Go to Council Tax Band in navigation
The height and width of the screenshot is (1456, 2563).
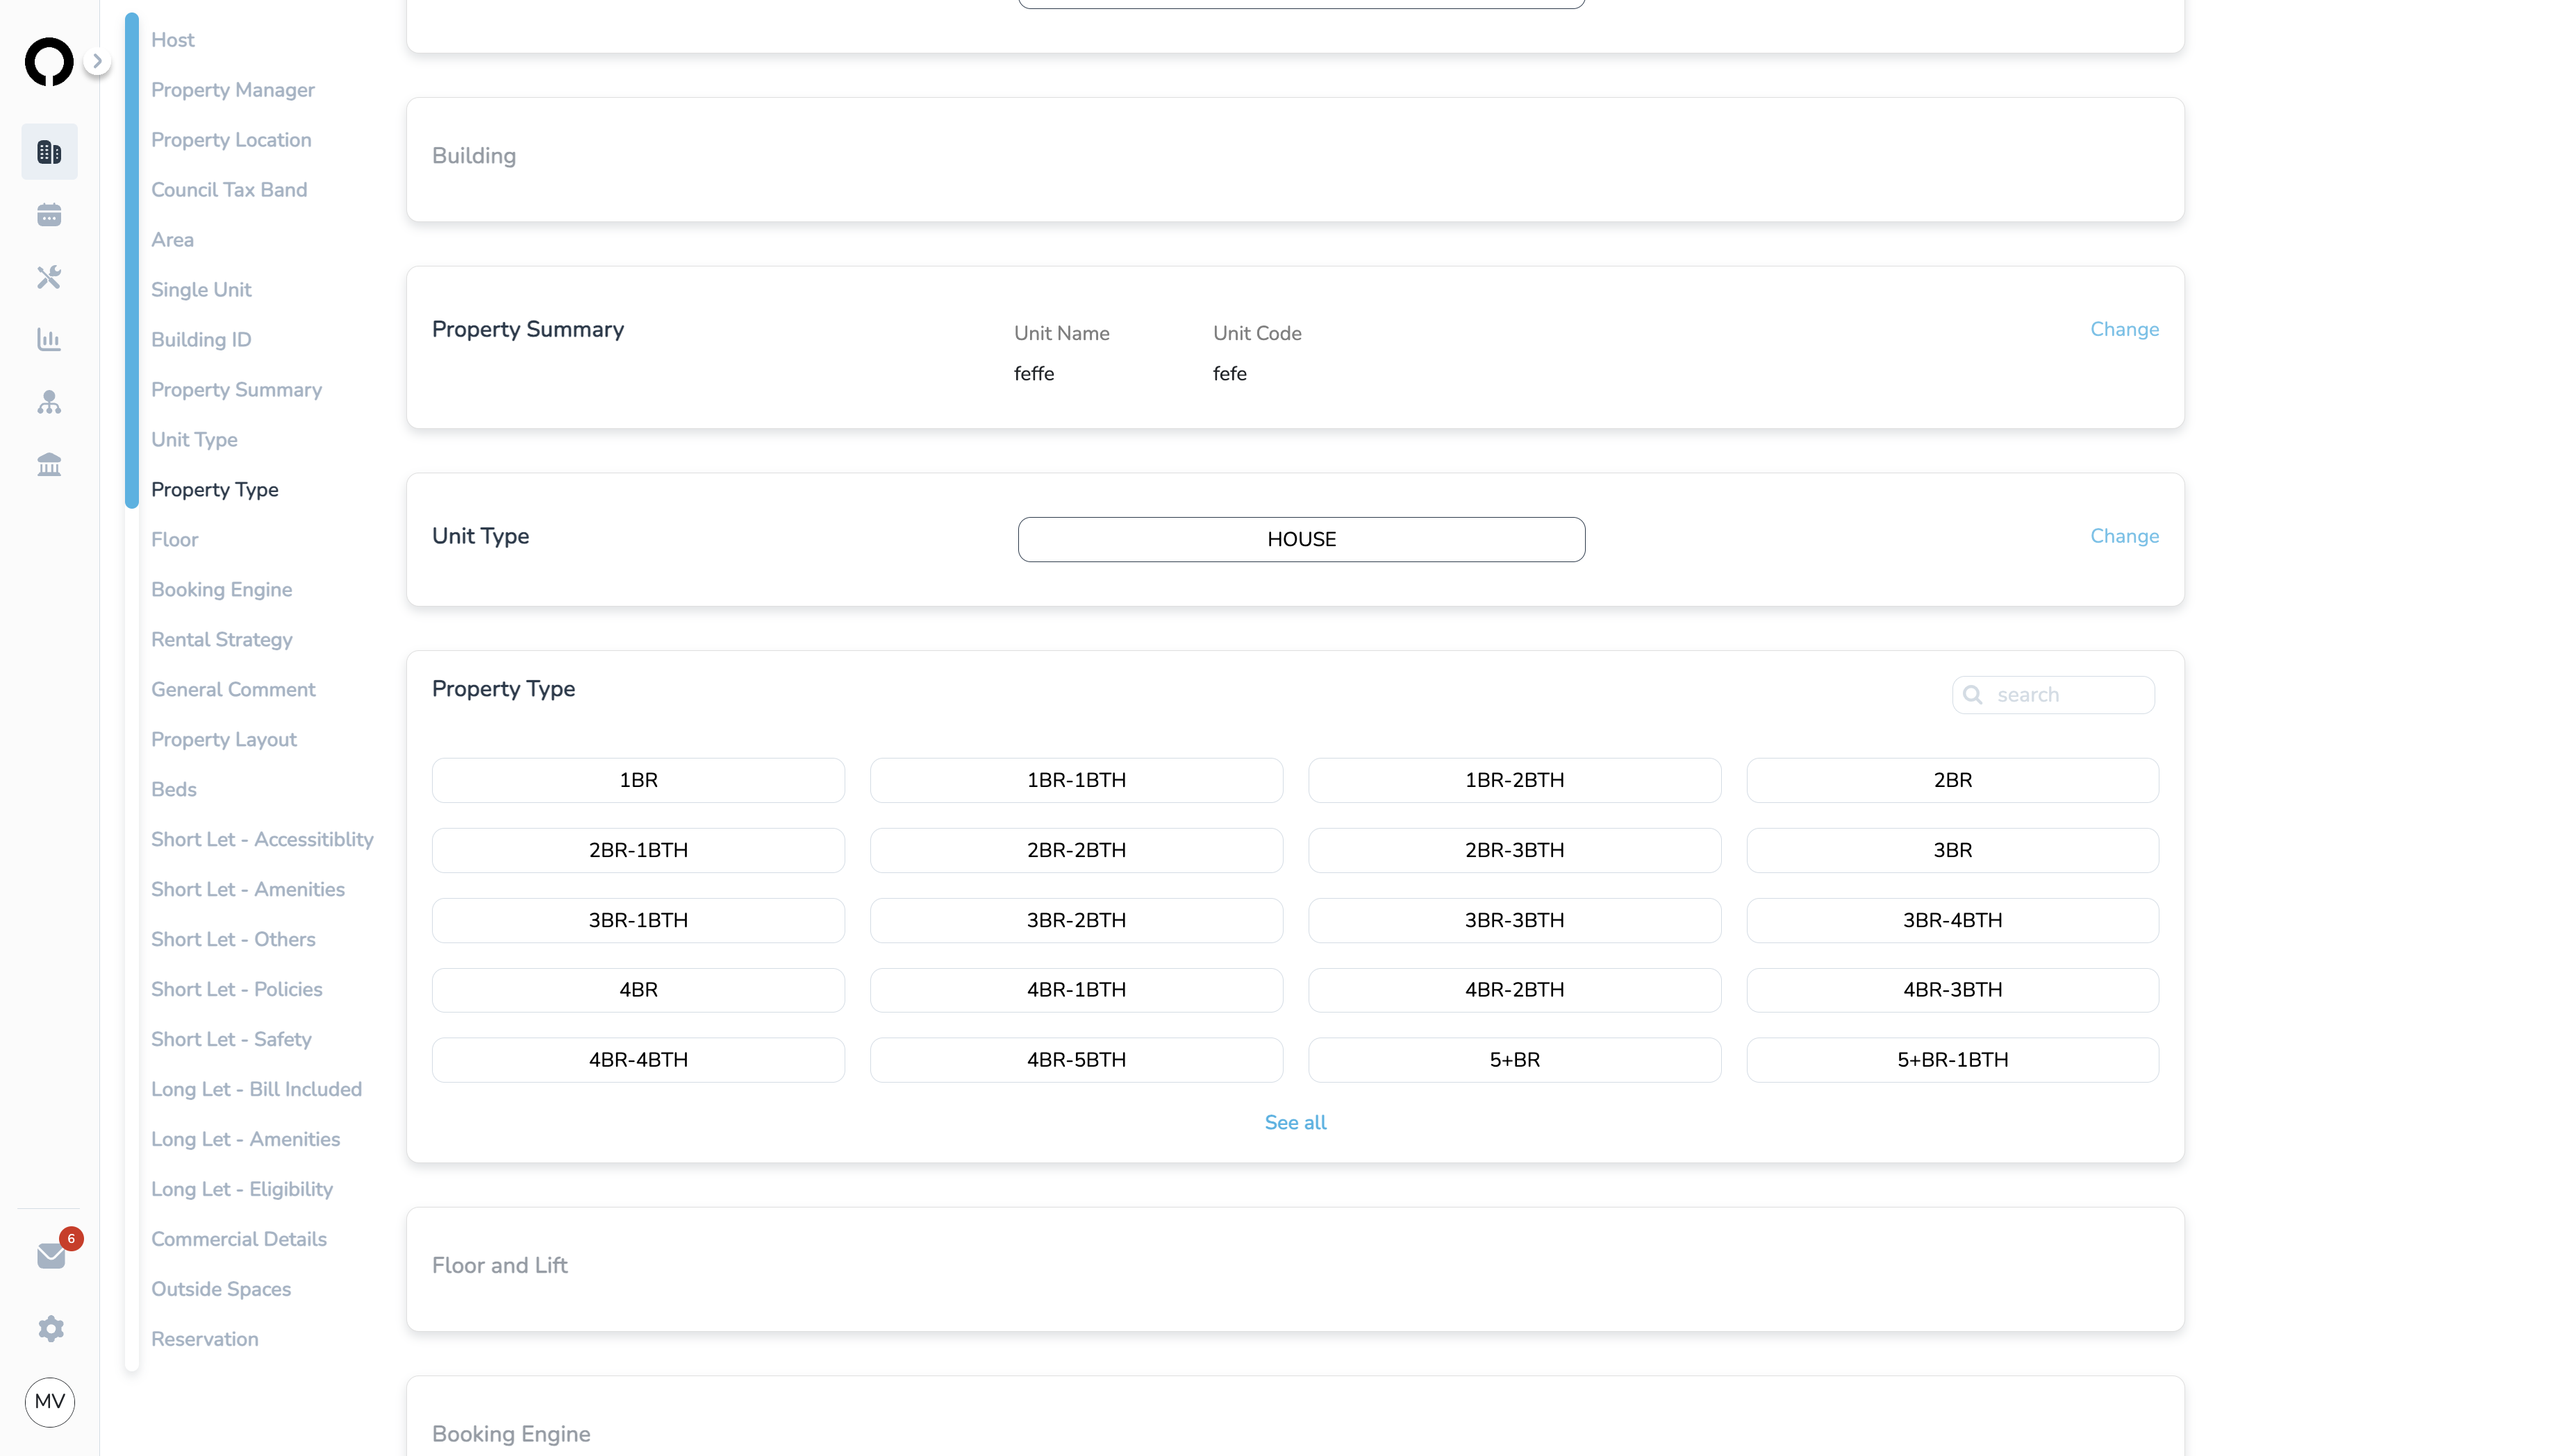click(x=229, y=190)
